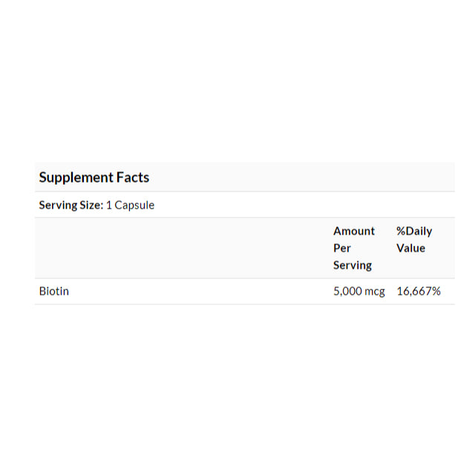Screen dimensions: 458x458
Task: Click the word Capsule in serving row
Action: pos(134,206)
